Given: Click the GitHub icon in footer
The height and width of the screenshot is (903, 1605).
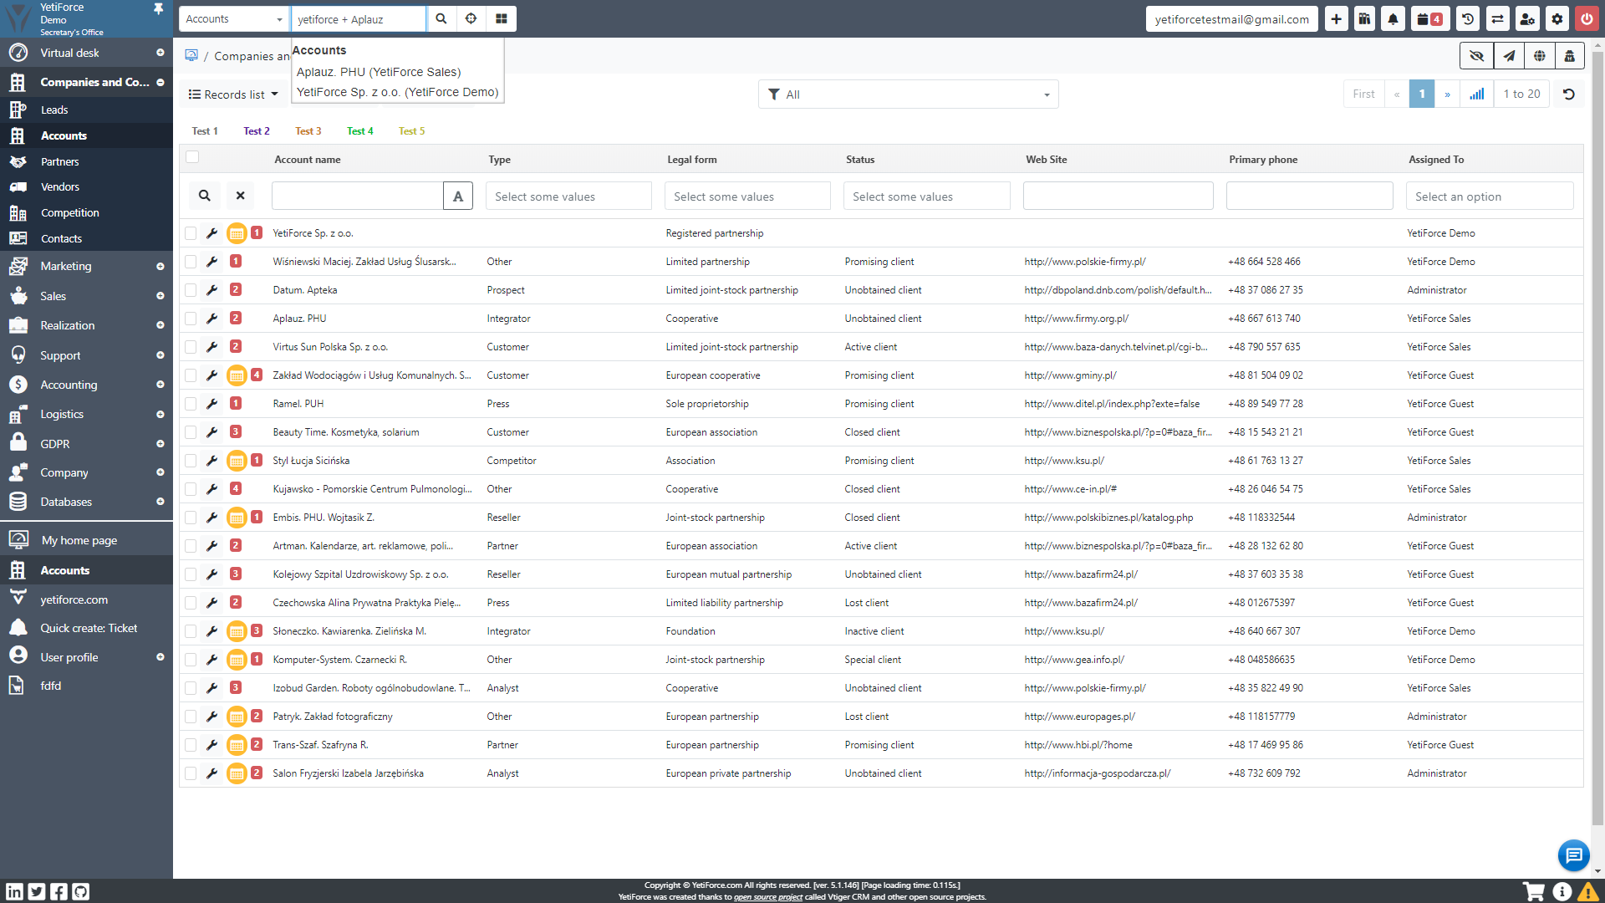Looking at the screenshot, I should click(x=80, y=891).
